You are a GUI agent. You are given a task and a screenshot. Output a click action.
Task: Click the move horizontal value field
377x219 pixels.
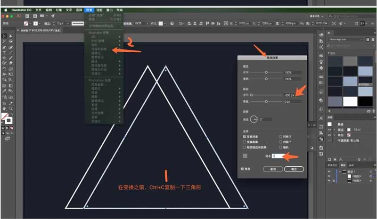[292, 95]
